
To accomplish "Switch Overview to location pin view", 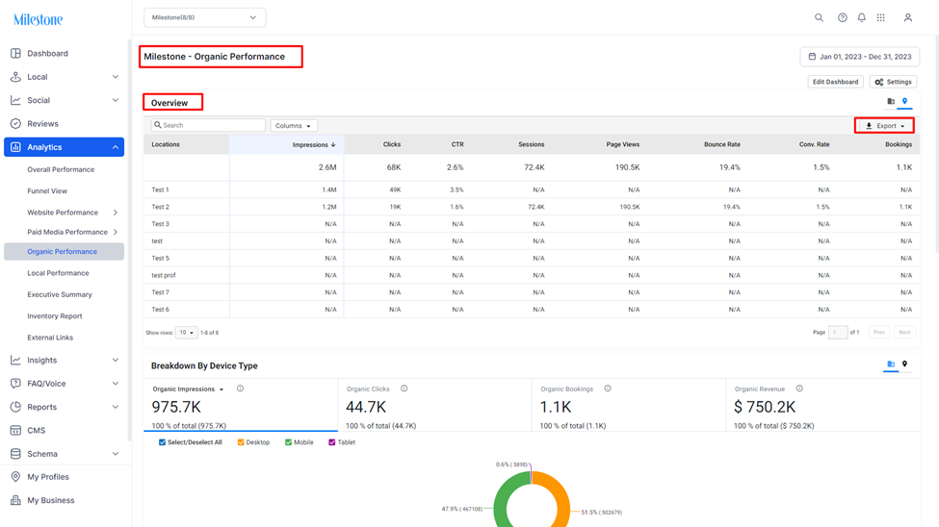I will [x=905, y=101].
